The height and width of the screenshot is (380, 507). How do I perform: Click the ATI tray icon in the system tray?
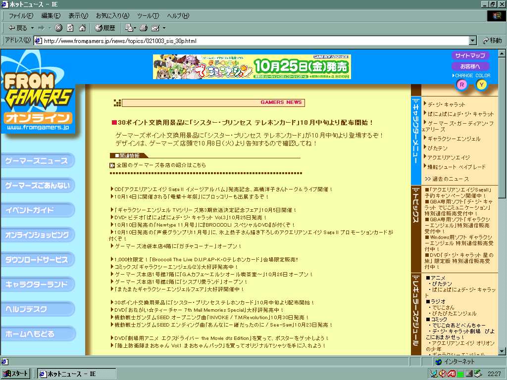[x=452, y=374]
